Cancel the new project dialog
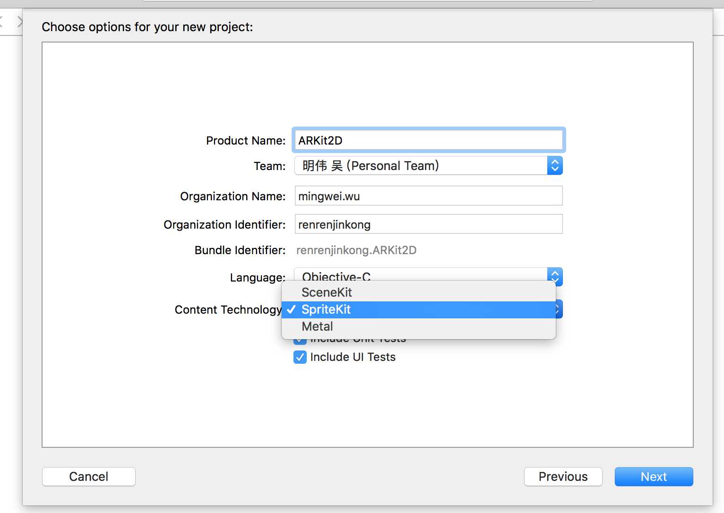Image resolution: width=724 pixels, height=513 pixels. 89,477
